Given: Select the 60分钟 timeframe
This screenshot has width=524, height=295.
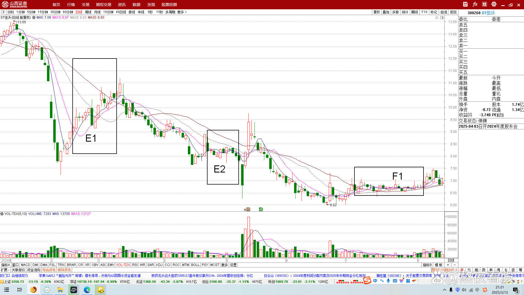Looking at the screenshot, I should coord(68,12).
